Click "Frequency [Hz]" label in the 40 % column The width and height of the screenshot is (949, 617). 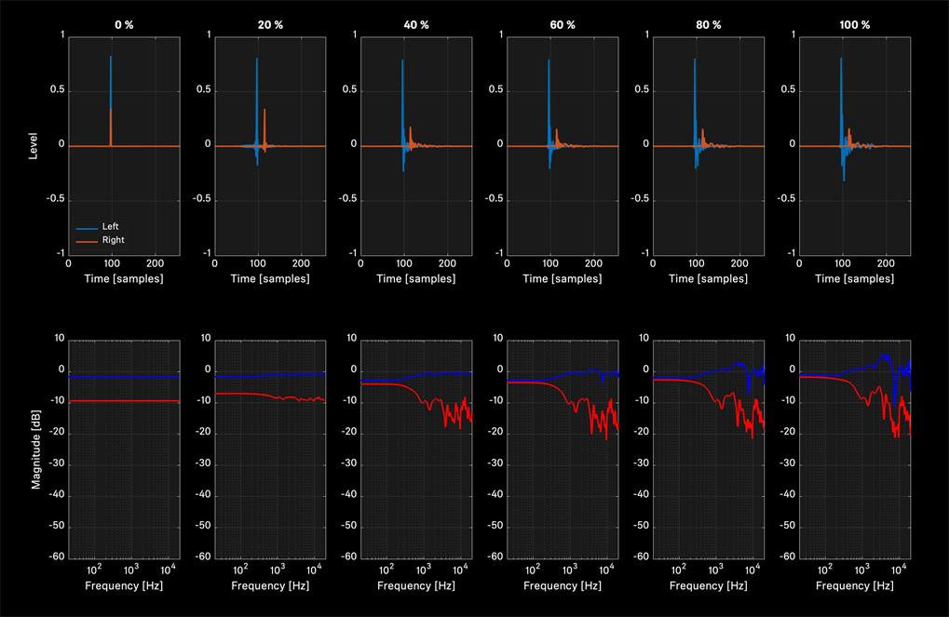415,586
